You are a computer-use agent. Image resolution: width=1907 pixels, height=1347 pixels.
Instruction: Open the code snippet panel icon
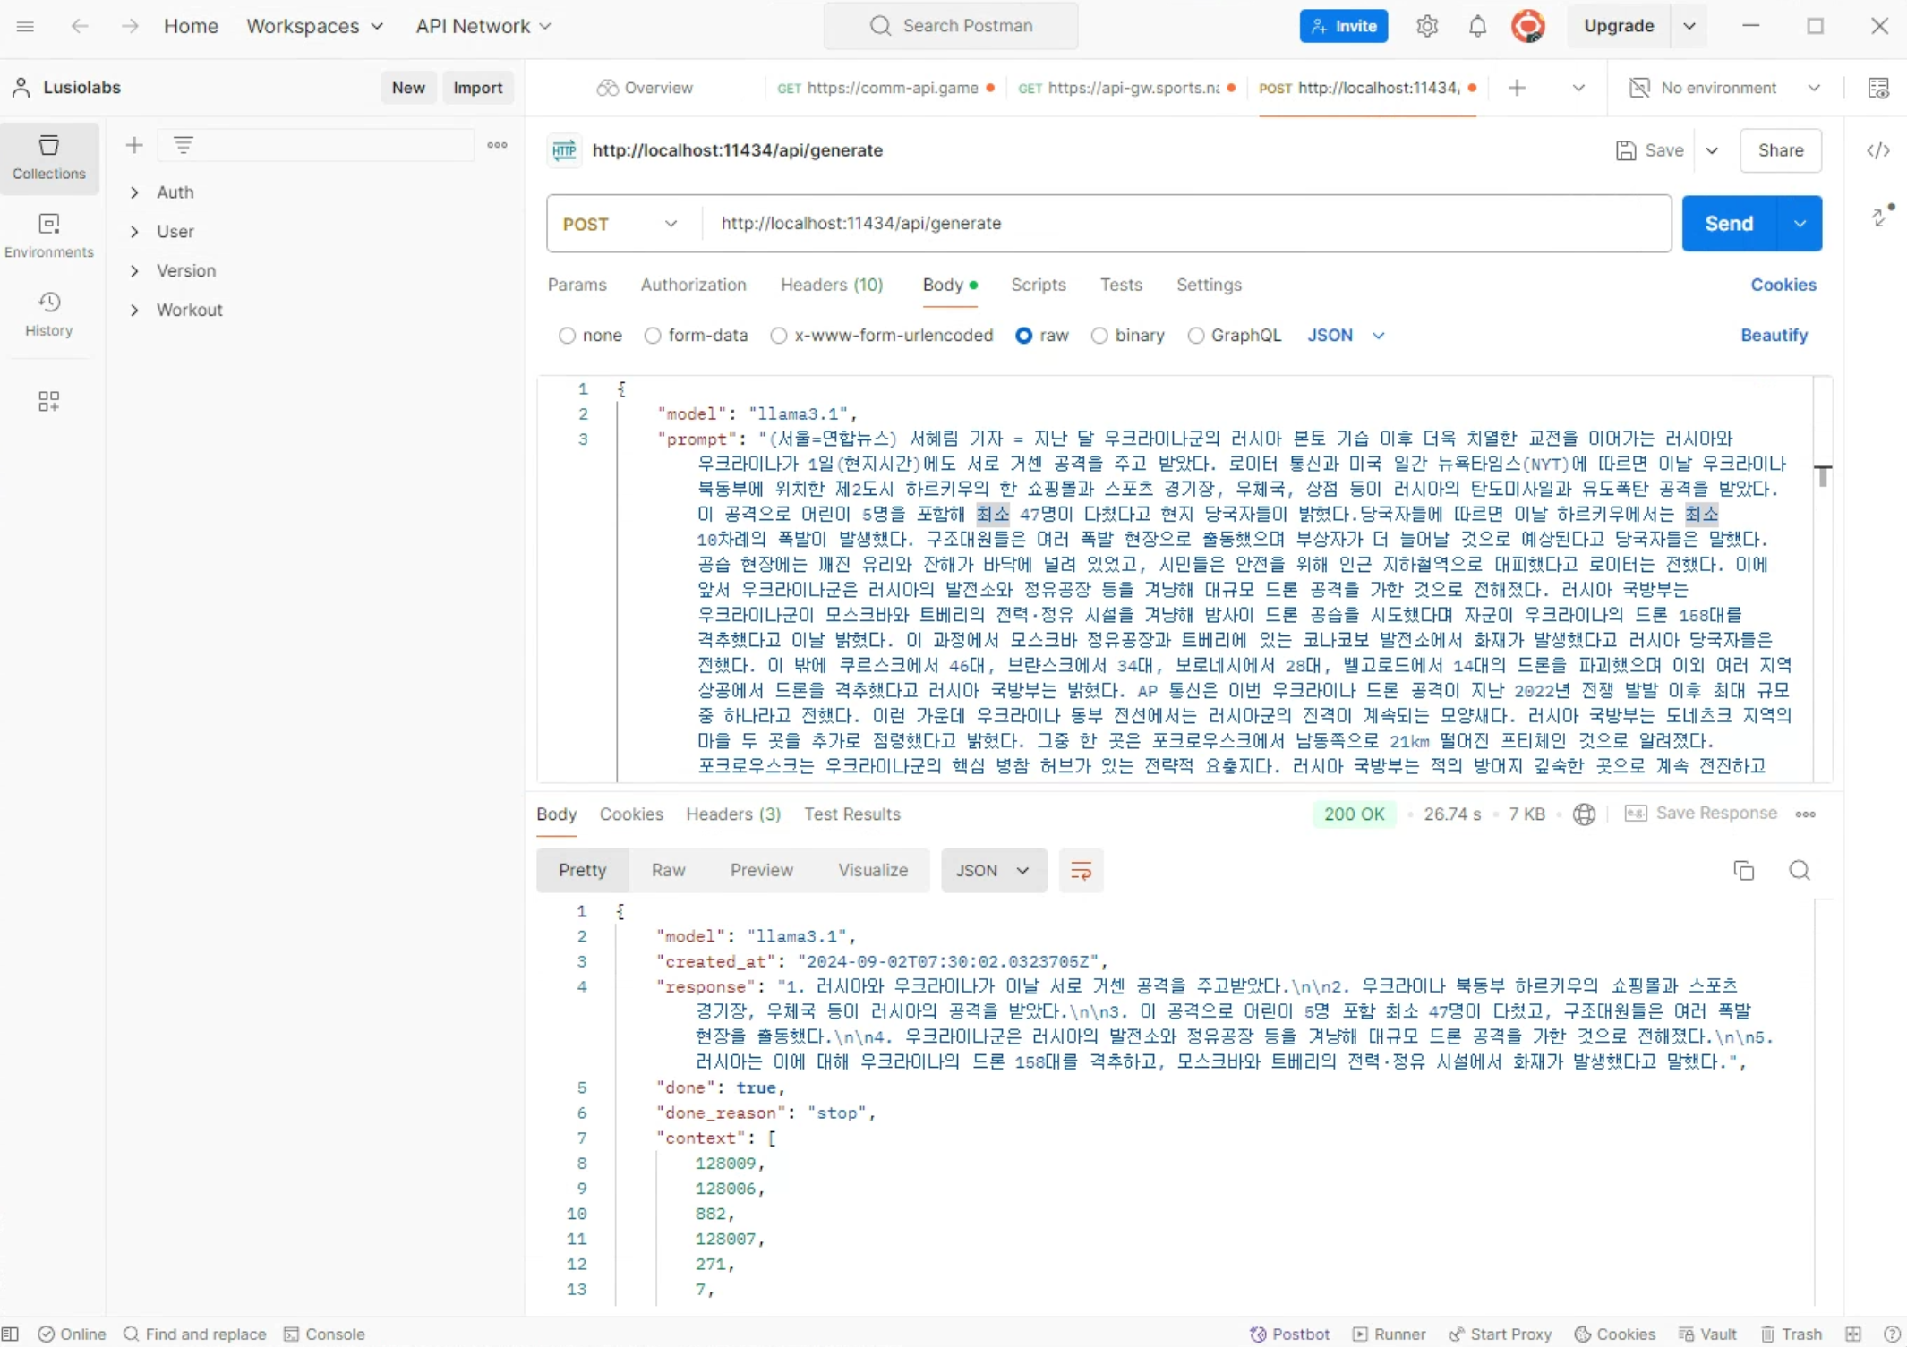point(1877,150)
